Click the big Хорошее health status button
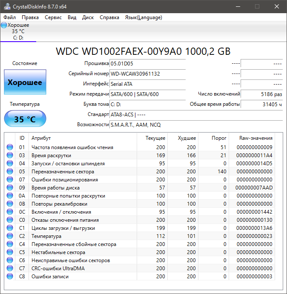Viewport: 287px width, 294px height. (25, 82)
